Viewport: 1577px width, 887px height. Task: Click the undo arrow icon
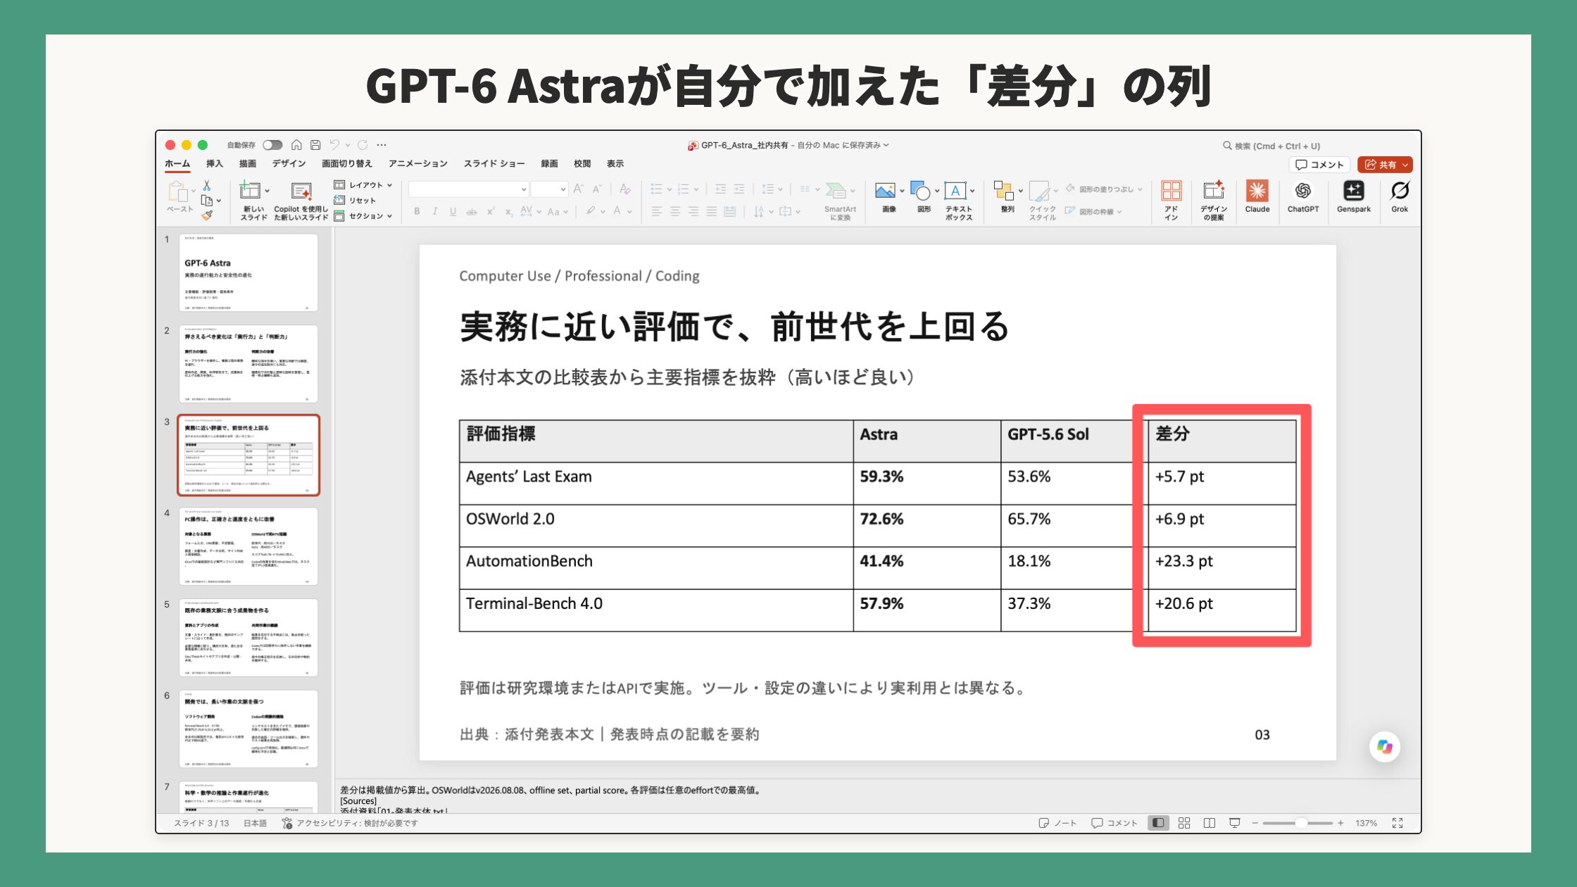pyautogui.click(x=334, y=145)
